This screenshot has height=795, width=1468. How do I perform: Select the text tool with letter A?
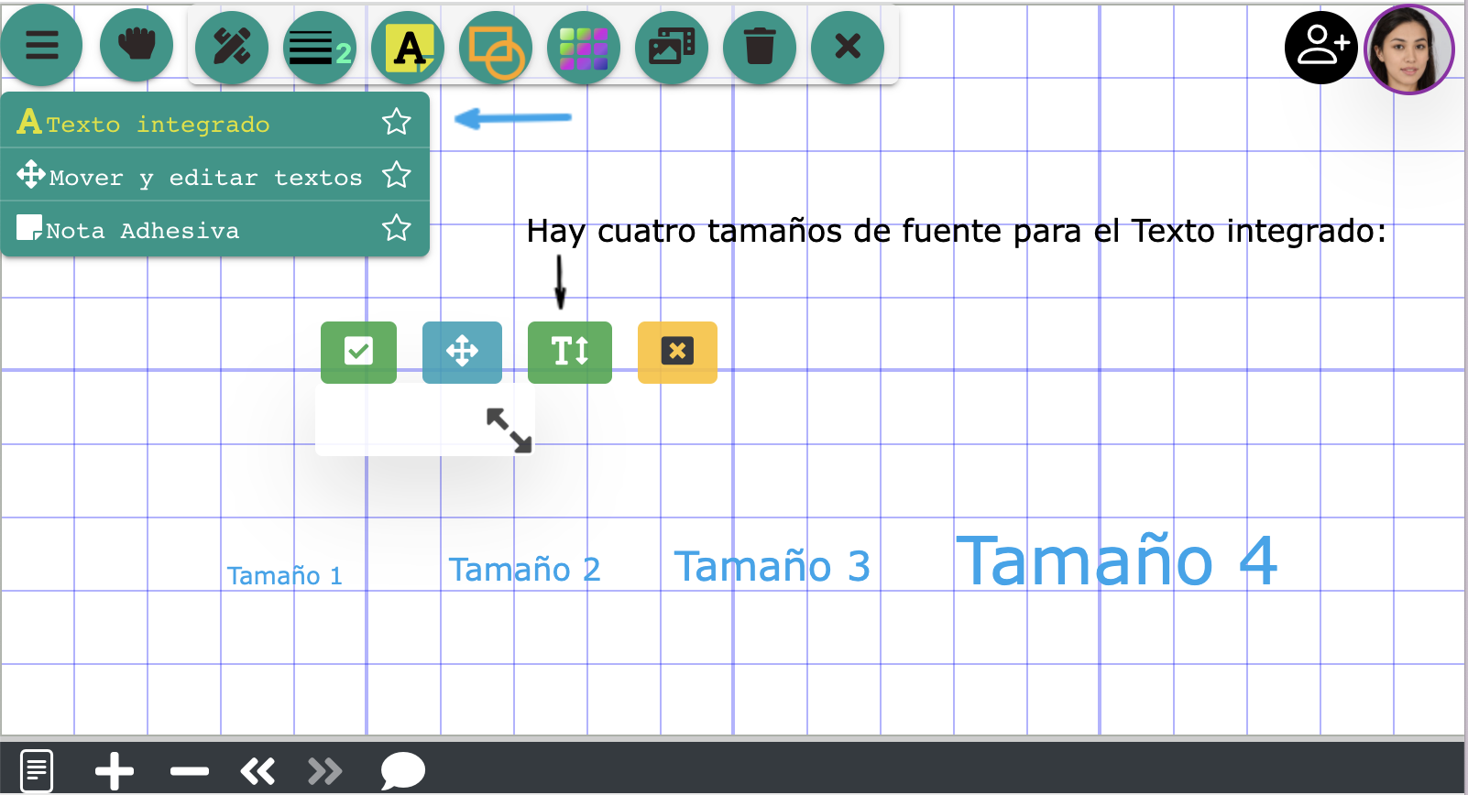click(x=408, y=48)
